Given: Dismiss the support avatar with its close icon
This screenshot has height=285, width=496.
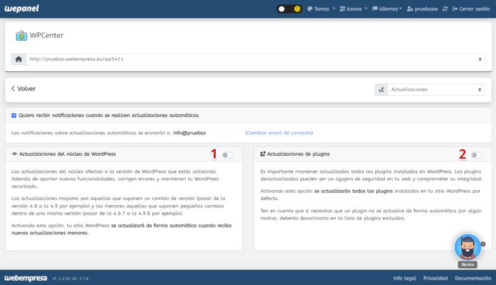Looking at the screenshot, I should click(x=483, y=244).
